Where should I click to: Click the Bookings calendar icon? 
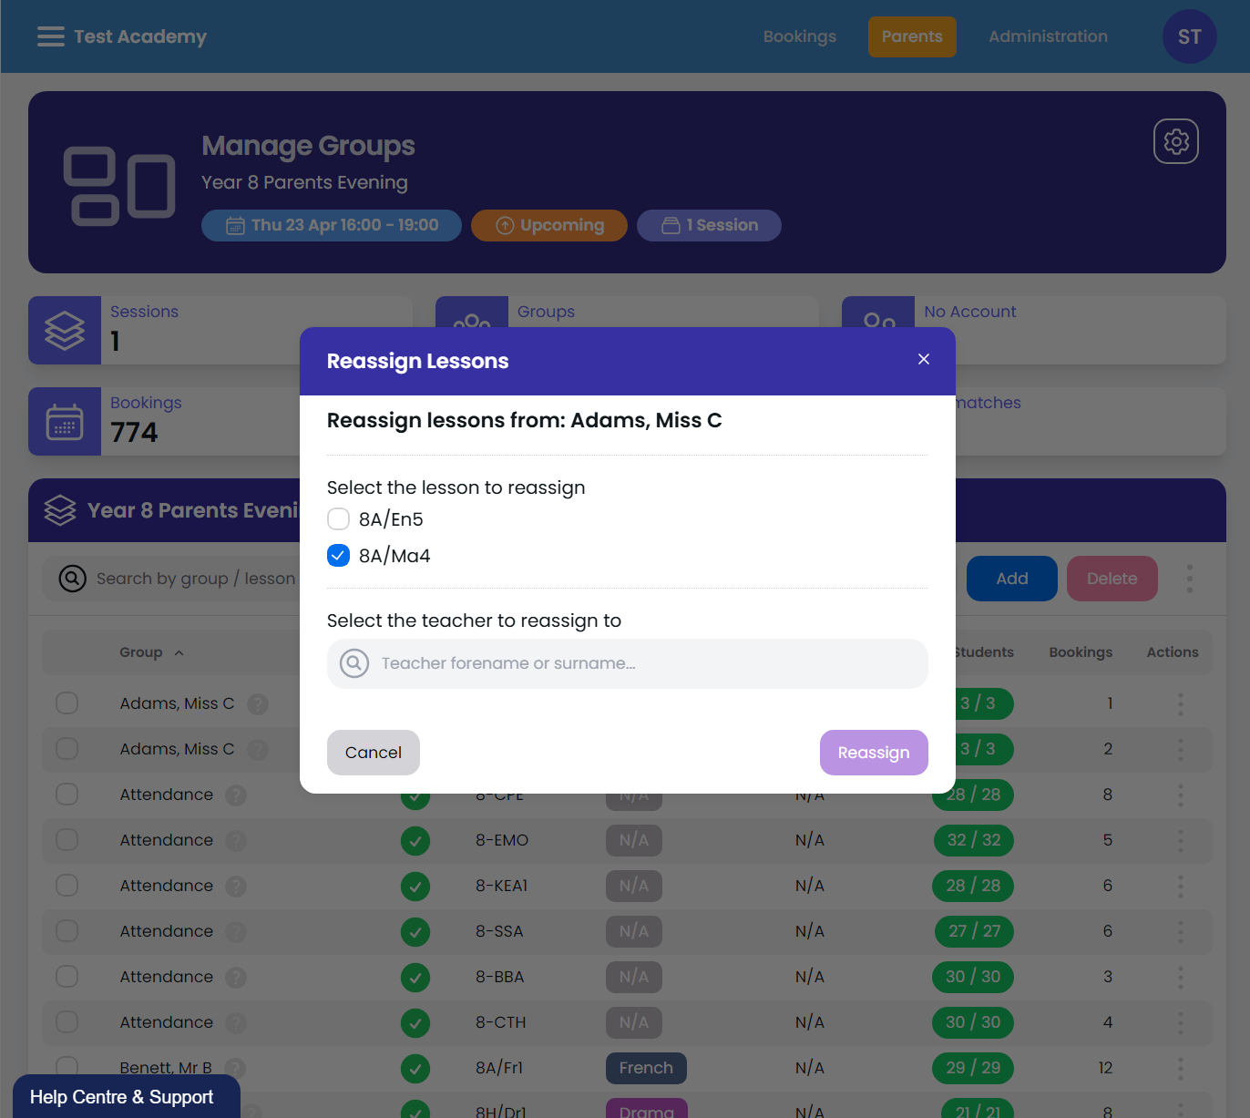(65, 421)
